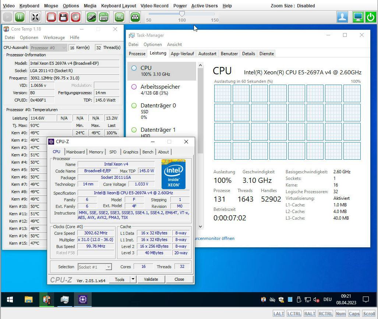Open the taskbar clock showing 09:21

tap(346, 299)
